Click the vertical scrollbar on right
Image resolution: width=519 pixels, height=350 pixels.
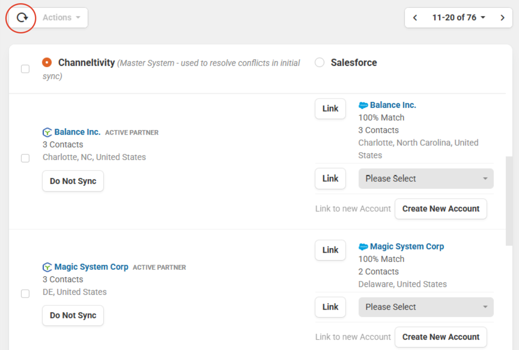tap(509, 201)
